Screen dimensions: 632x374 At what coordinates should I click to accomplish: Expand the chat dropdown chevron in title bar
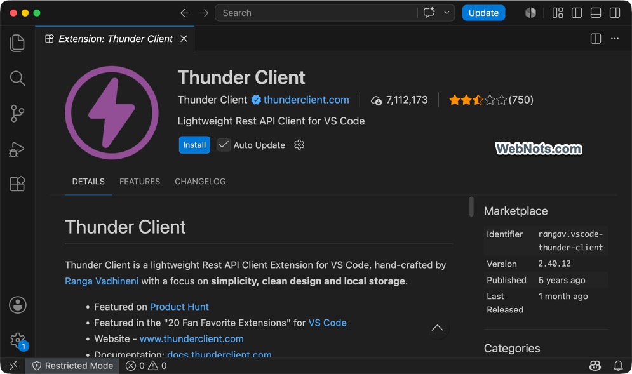tap(447, 13)
